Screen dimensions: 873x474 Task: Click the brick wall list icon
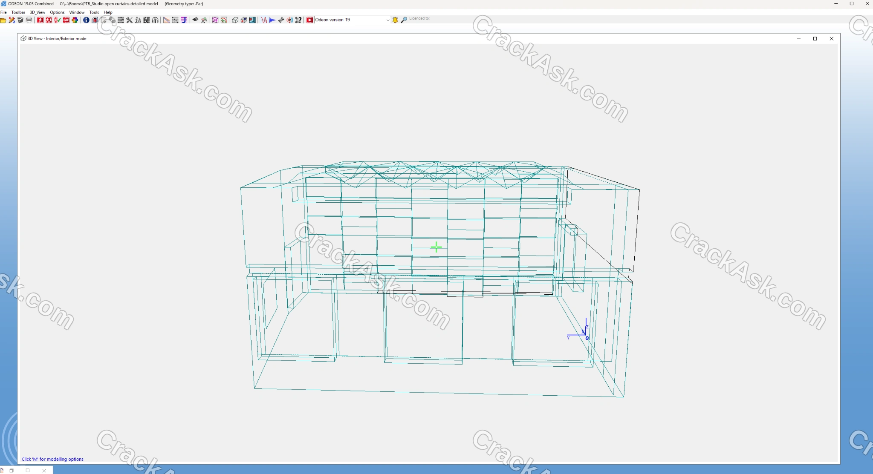[121, 20]
